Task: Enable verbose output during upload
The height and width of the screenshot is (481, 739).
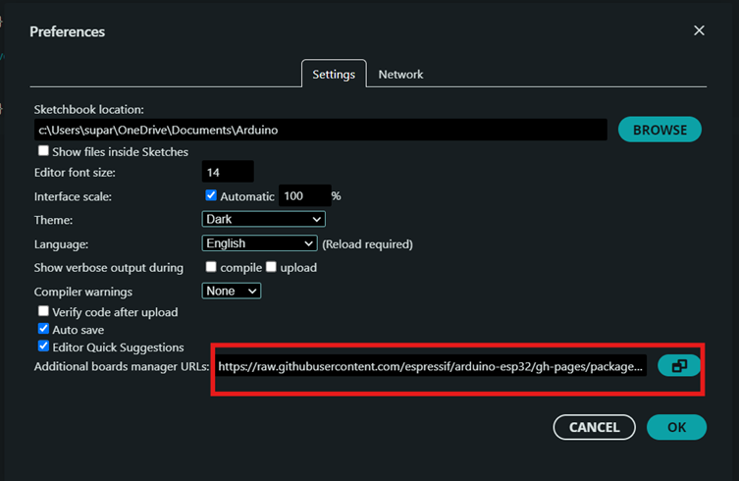Action: (x=272, y=267)
